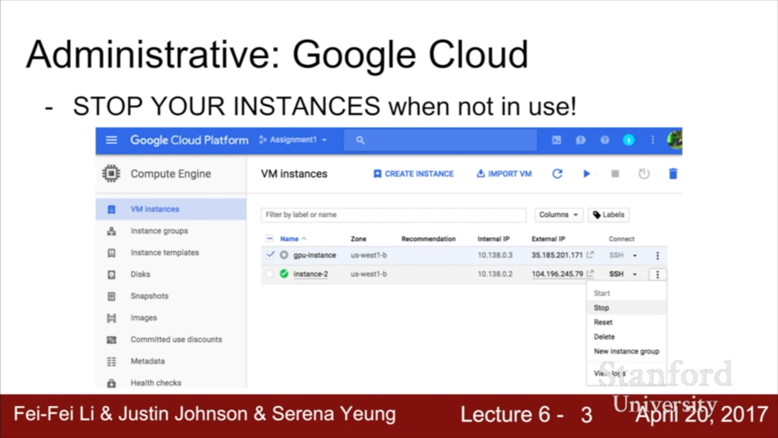Viewport: 778px width, 438px height.
Task: Expand the Columns dropdown
Action: pyautogui.click(x=558, y=215)
